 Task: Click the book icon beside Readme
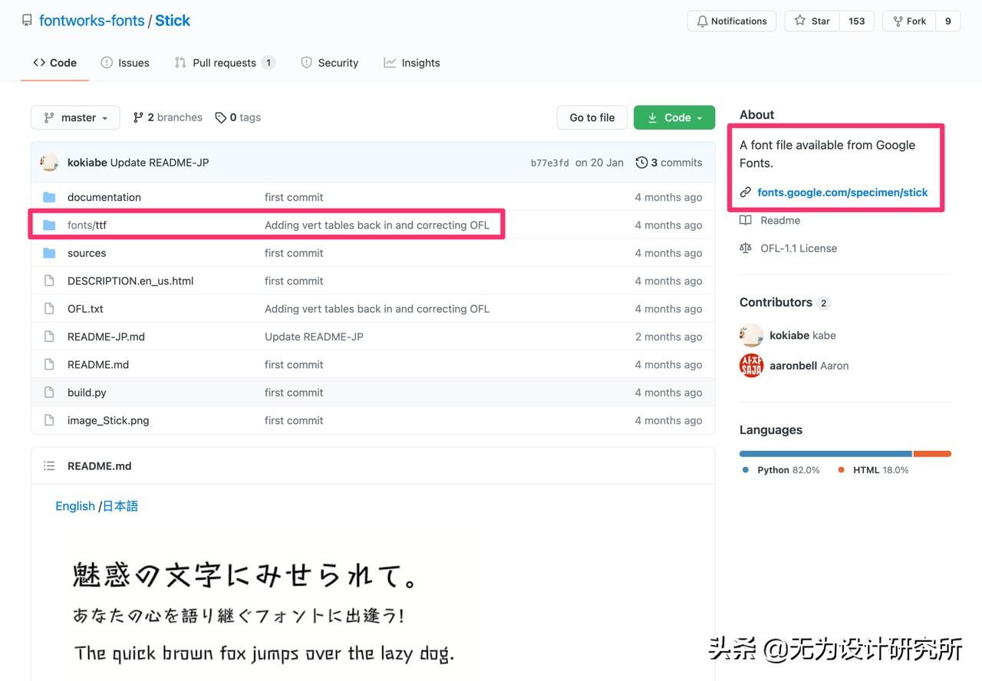pyautogui.click(x=746, y=220)
